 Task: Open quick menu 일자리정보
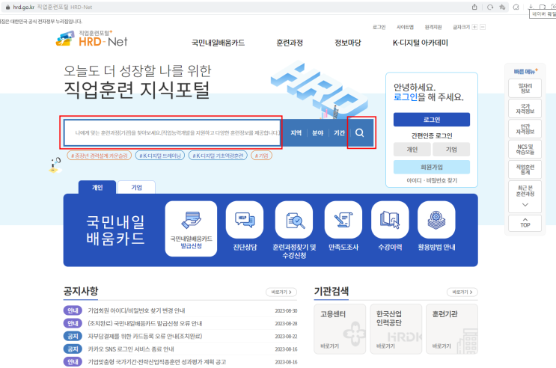(525, 88)
